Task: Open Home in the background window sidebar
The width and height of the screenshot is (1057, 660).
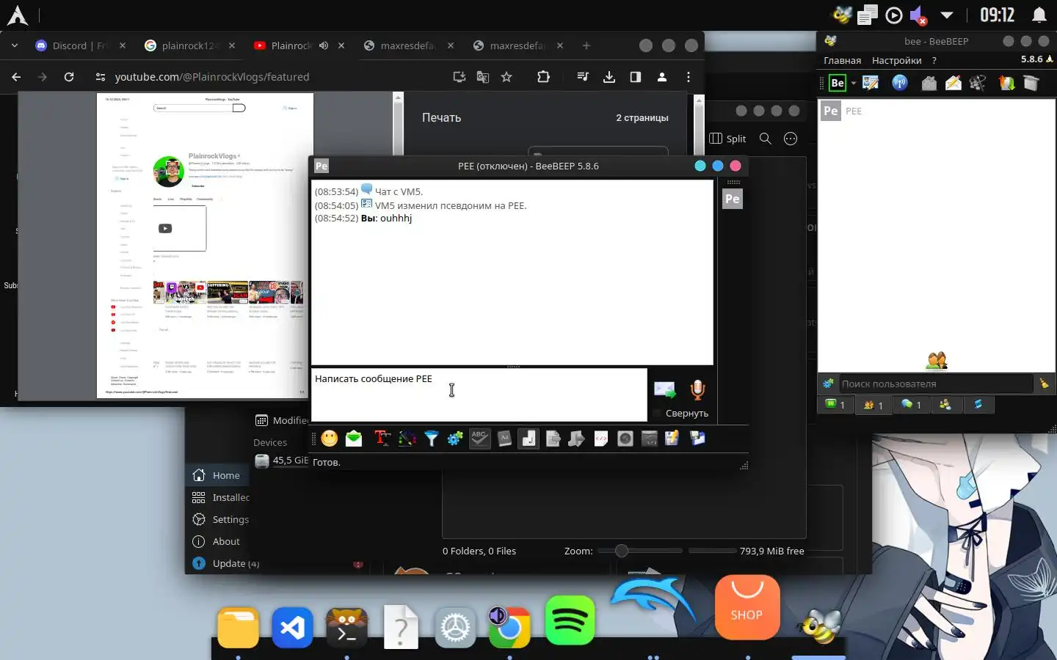Action: [x=217, y=475]
